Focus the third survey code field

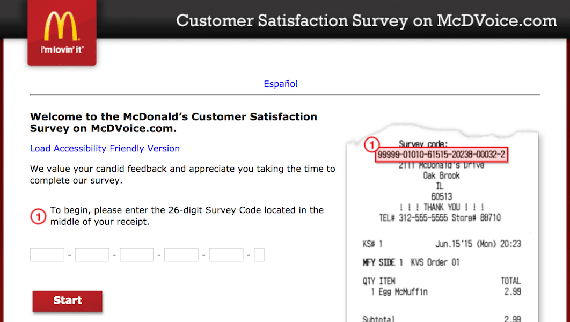pyautogui.click(x=137, y=255)
